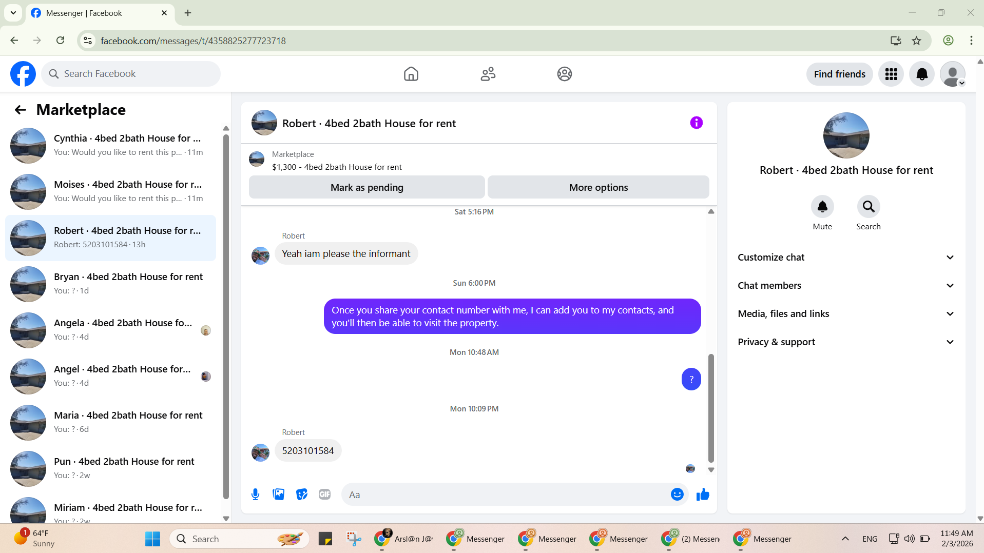
Task: Expand the Privacy & support section
Action: point(846,342)
